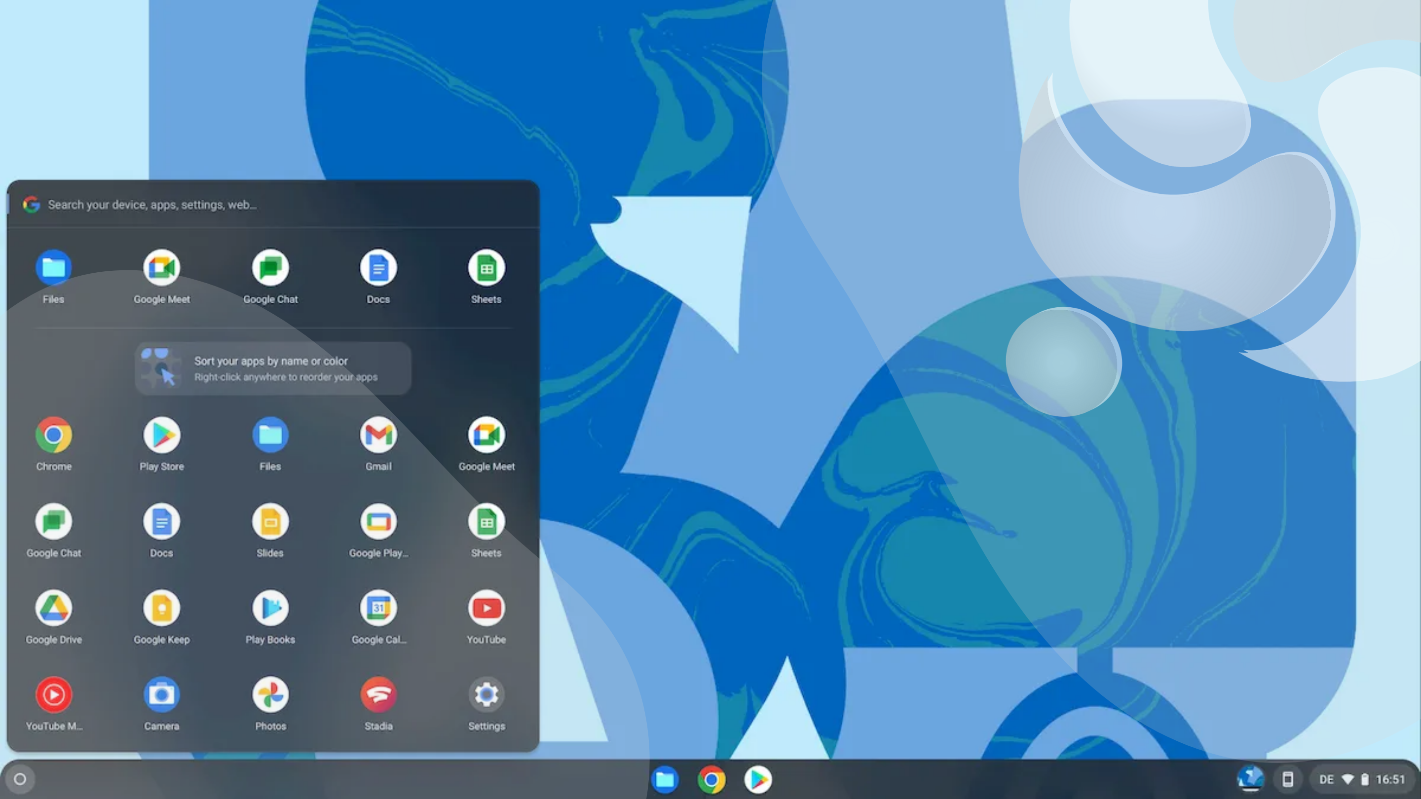
Task: Open Sheets in the recent apps row above the divider
Action: click(x=486, y=268)
